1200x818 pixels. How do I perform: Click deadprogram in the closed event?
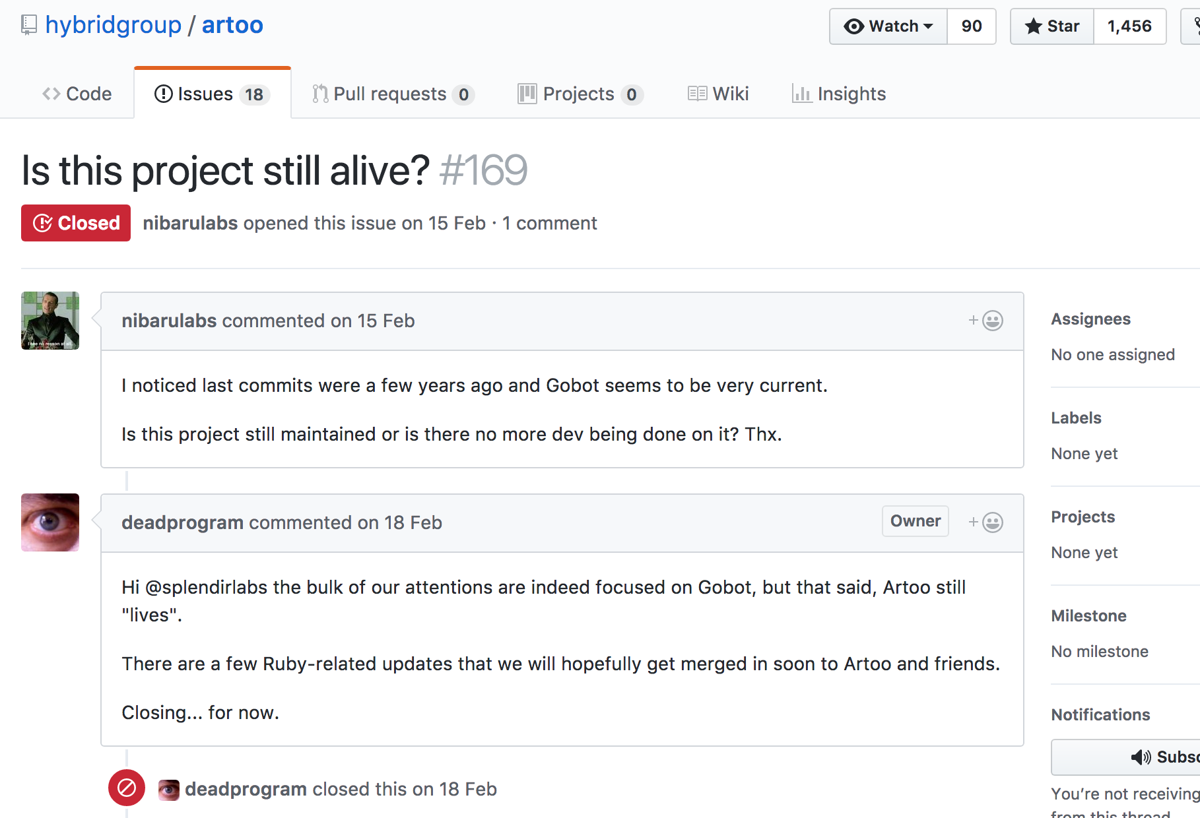point(246,789)
